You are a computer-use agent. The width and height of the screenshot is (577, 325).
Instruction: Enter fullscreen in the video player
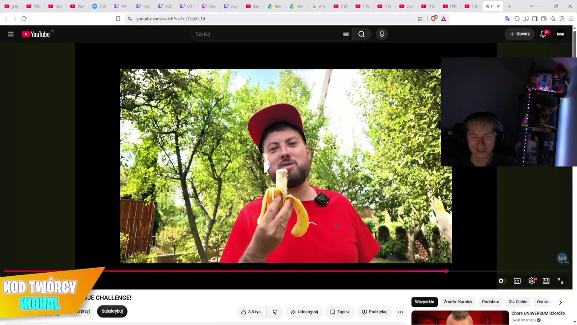560,281
